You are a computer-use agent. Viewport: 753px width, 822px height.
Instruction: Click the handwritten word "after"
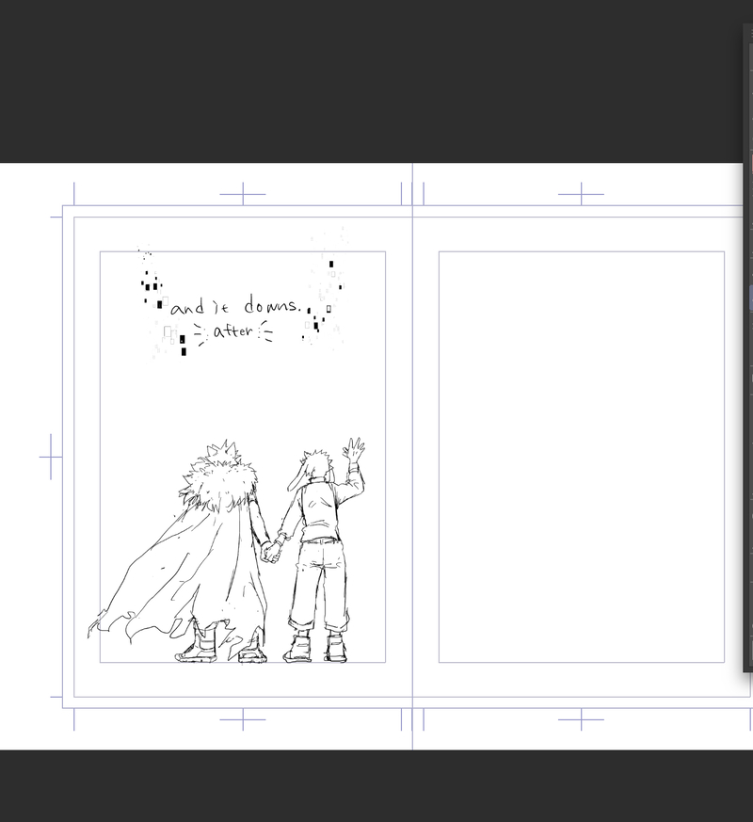click(x=233, y=331)
